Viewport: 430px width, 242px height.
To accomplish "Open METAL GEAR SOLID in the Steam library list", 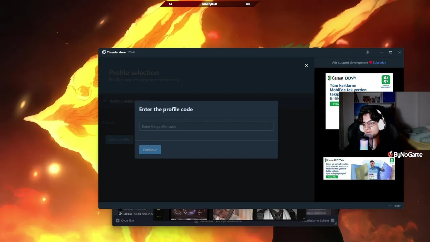I will point(138,214).
